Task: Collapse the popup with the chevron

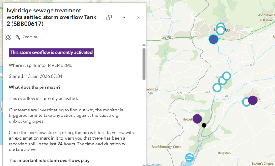Action: click(x=124, y=17)
